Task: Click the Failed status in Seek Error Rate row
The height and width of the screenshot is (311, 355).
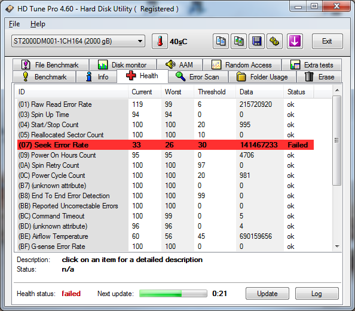Action: click(x=298, y=145)
